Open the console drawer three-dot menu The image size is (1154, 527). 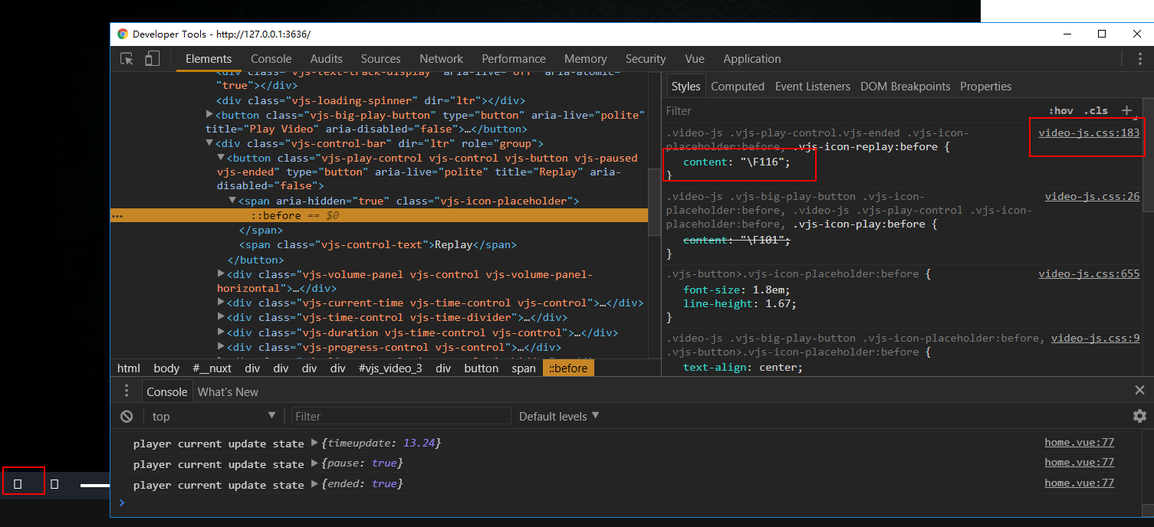point(127,391)
